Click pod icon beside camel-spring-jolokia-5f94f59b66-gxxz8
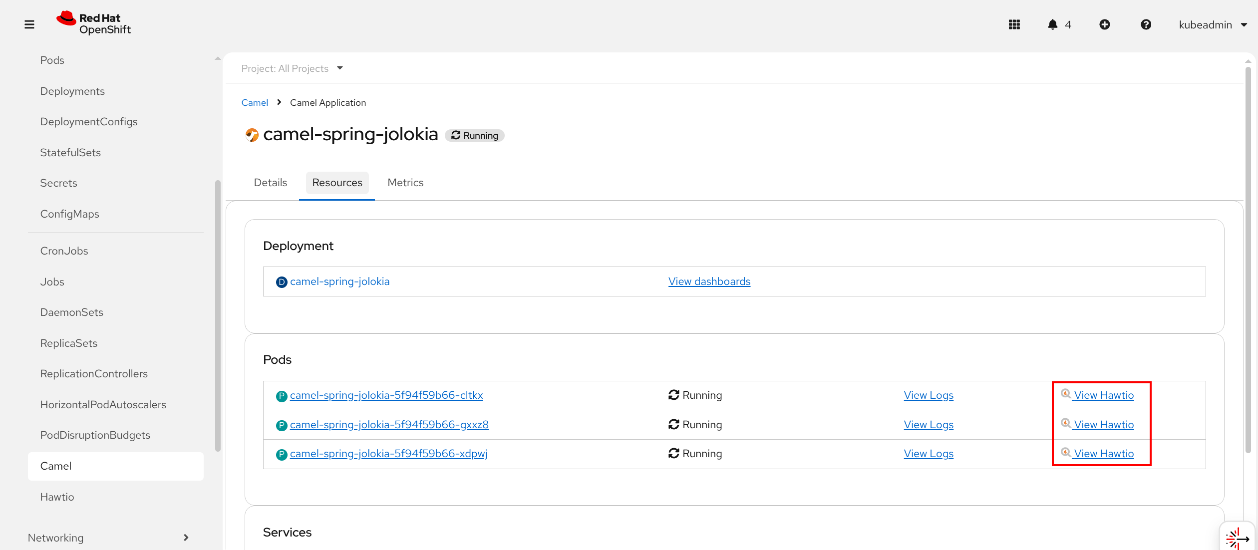This screenshot has width=1258, height=550. [x=282, y=425]
